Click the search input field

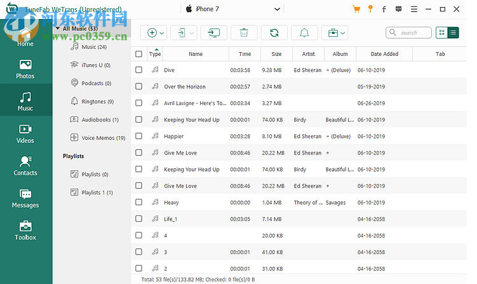(408, 32)
